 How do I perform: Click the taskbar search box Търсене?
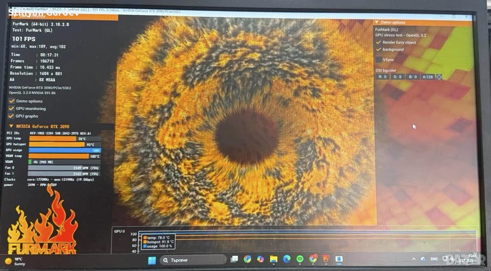[x=193, y=260]
